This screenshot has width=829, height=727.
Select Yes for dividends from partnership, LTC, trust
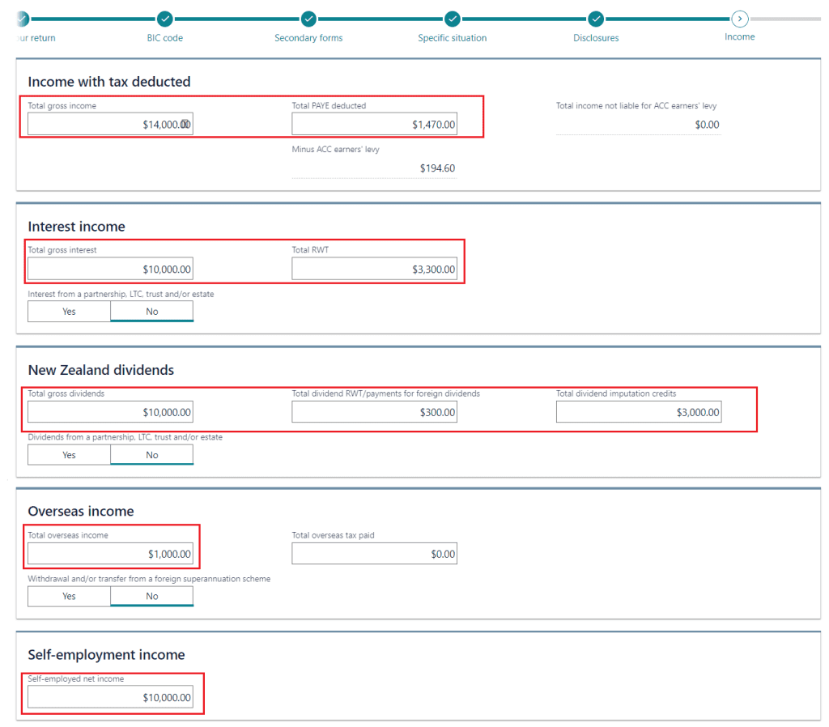coord(70,455)
